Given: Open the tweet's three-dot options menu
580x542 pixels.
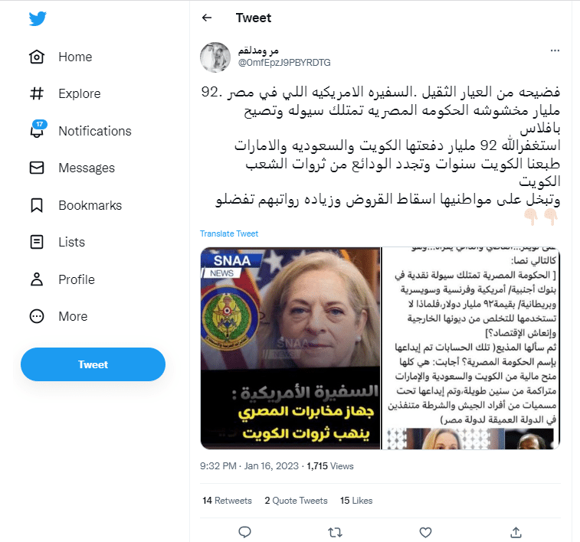Looking at the screenshot, I should [x=555, y=51].
